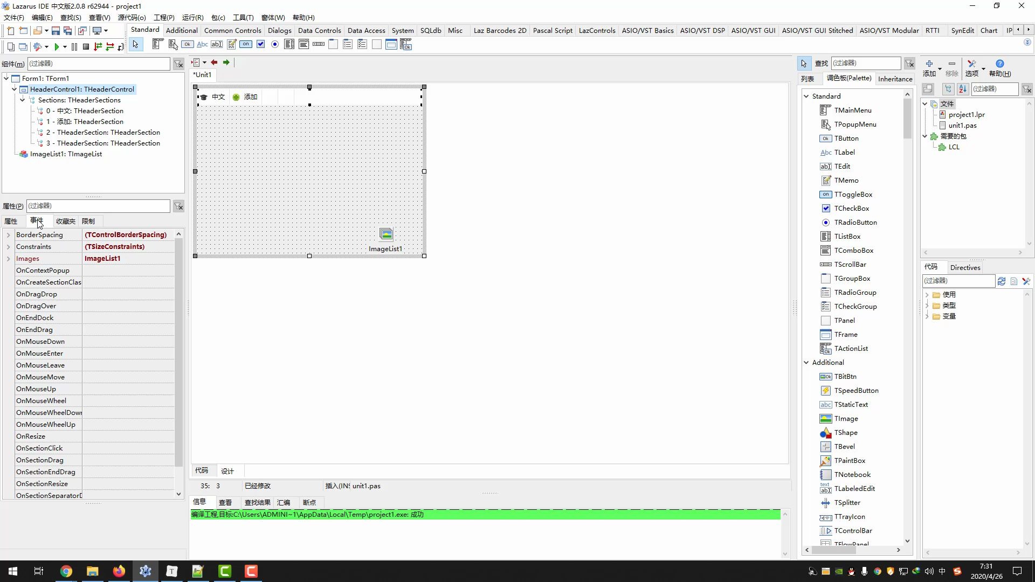Select the TCheckBox palette toolbar icon

point(261,45)
